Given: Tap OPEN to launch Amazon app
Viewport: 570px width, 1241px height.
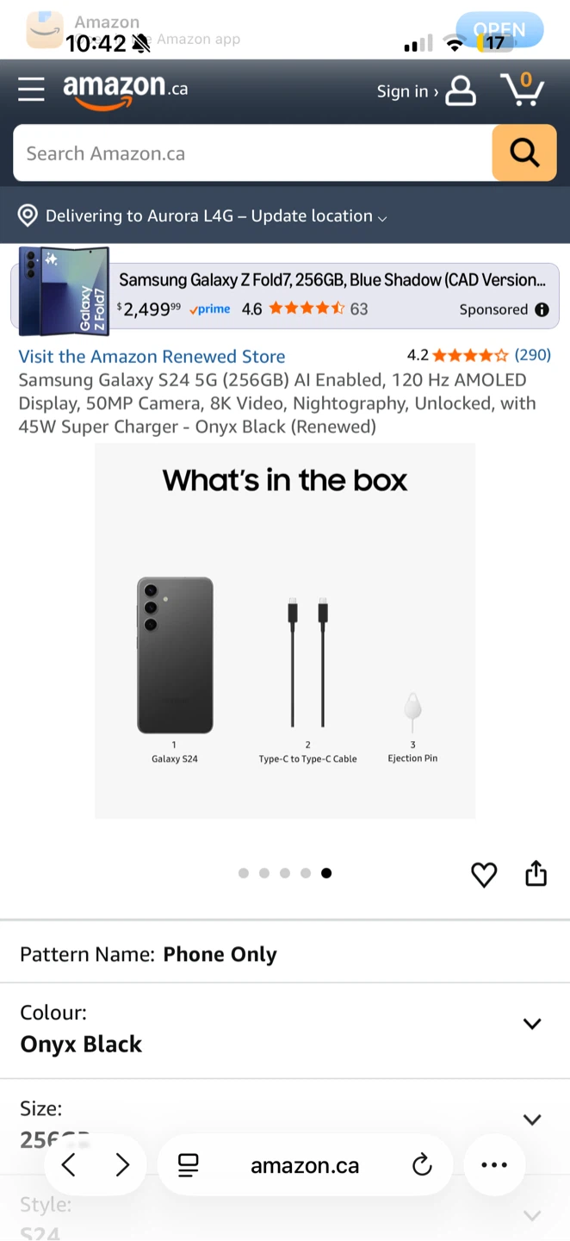Looking at the screenshot, I should (x=499, y=30).
